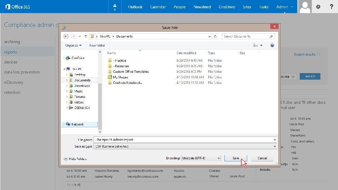Select Music in folder tree
Image resolution: width=338 pixels, height=190 pixels.
78,91
